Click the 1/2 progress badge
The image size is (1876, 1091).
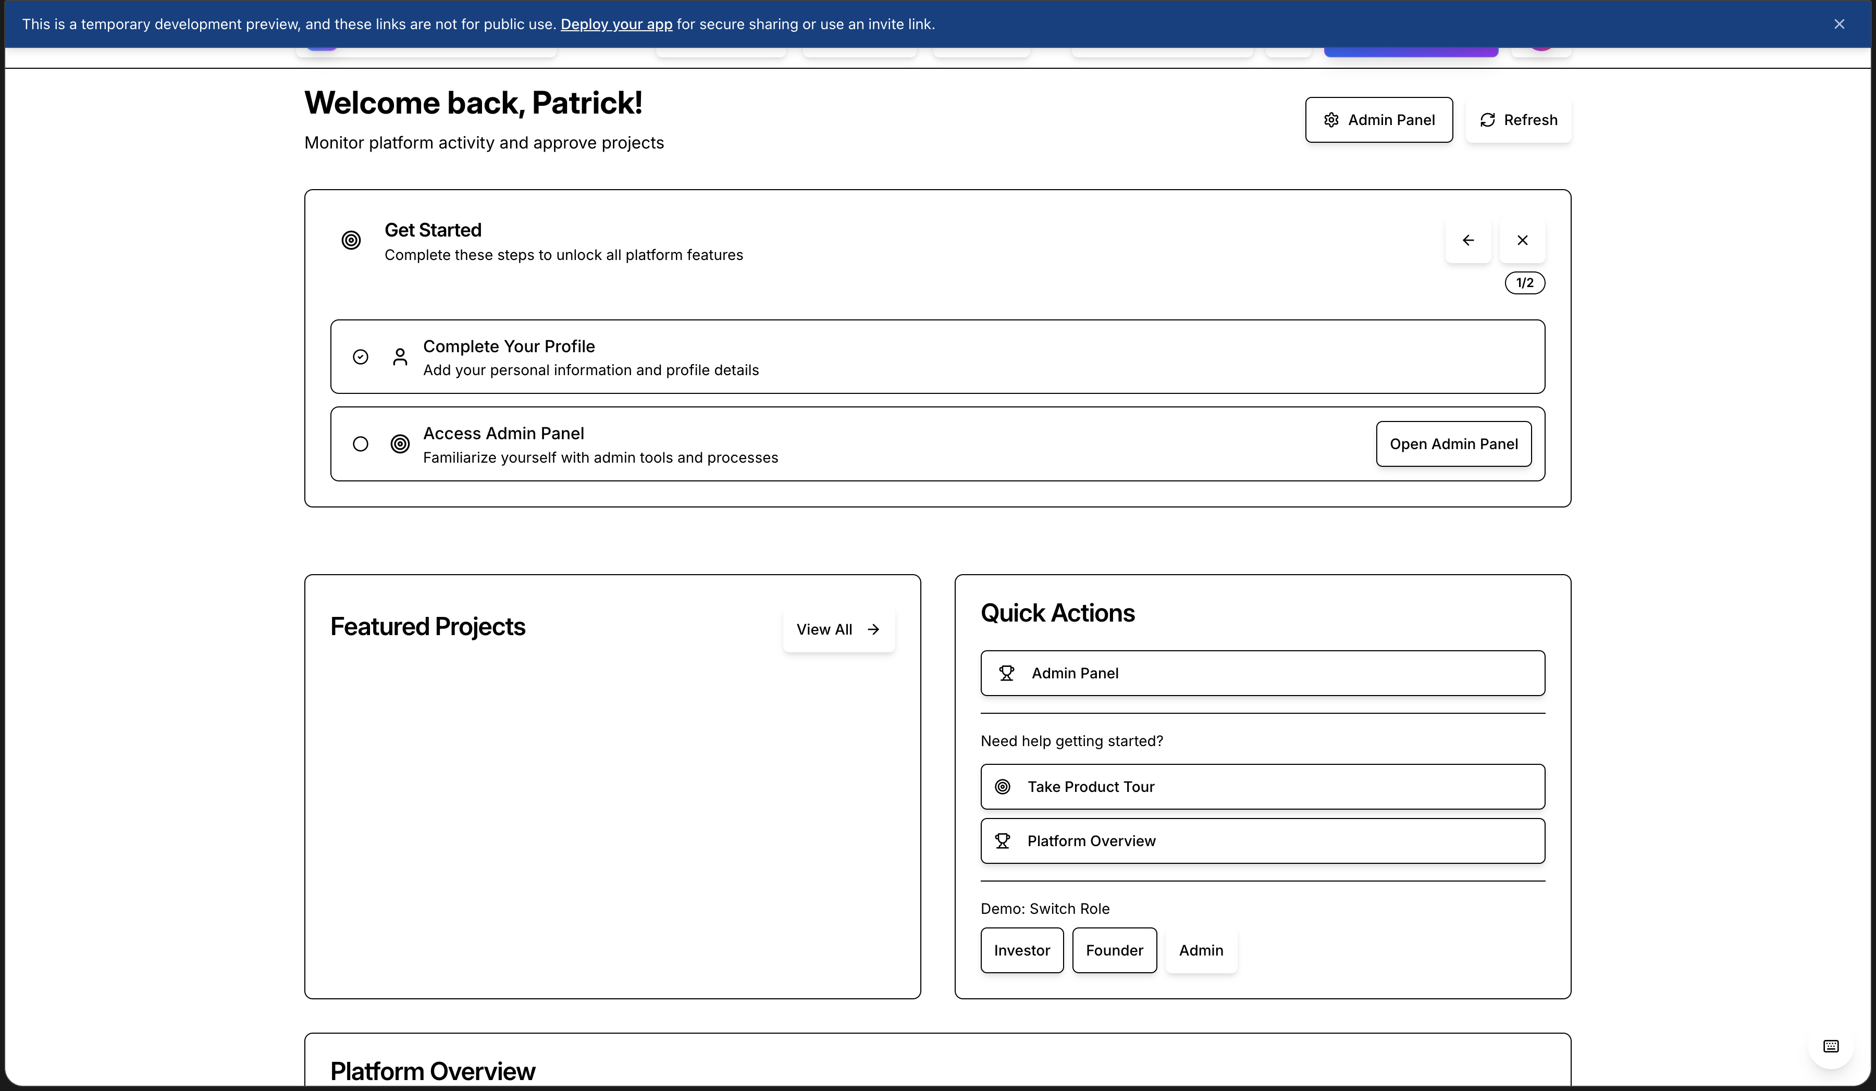pos(1525,283)
